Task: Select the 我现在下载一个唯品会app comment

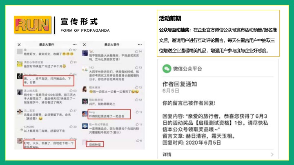Action: (x=49, y=145)
